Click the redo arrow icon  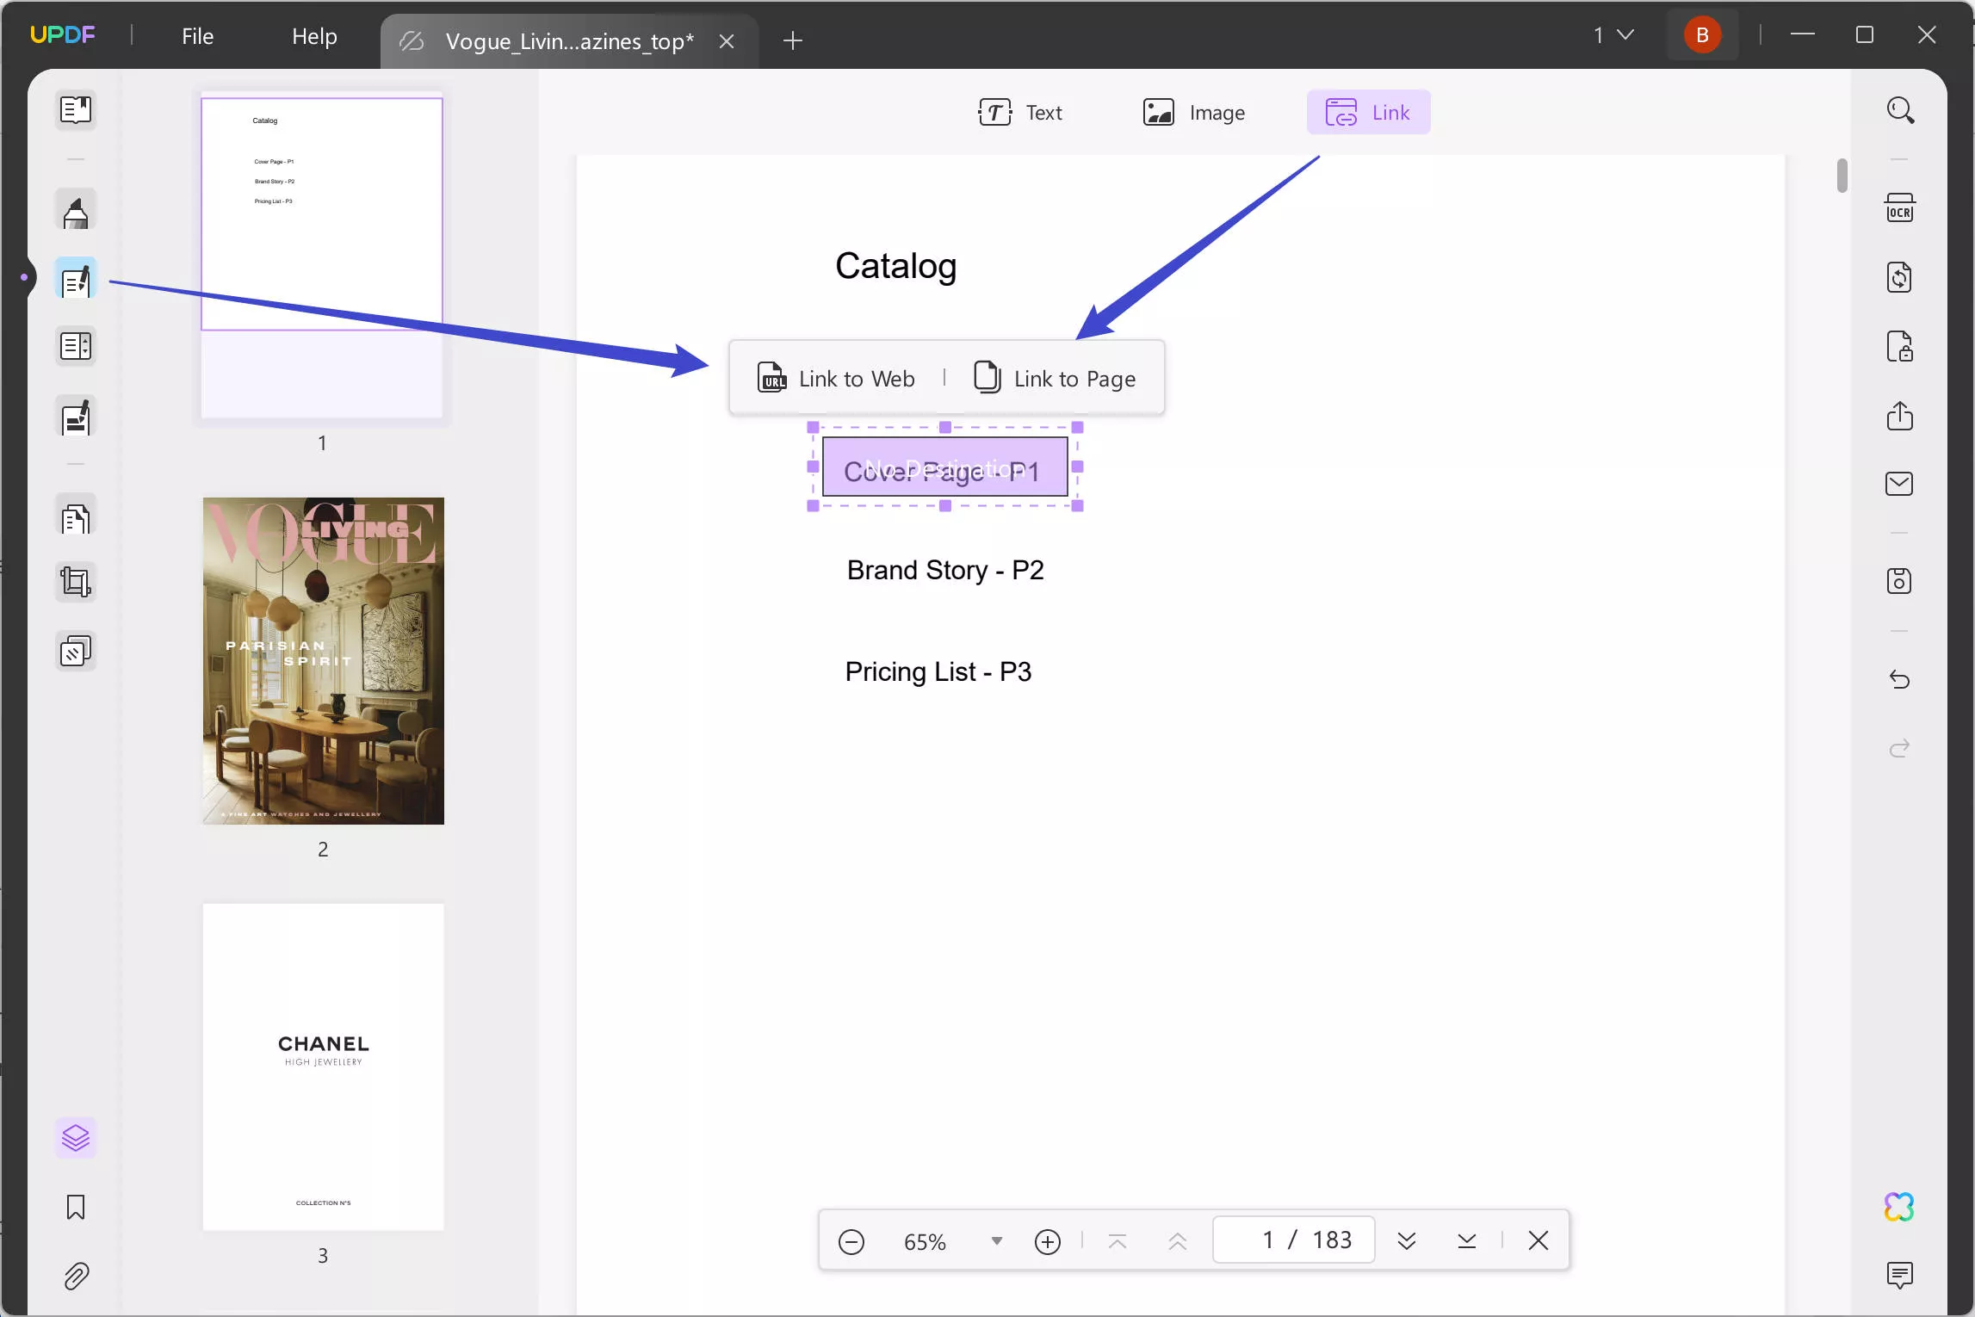click(x=1898, y=748)
